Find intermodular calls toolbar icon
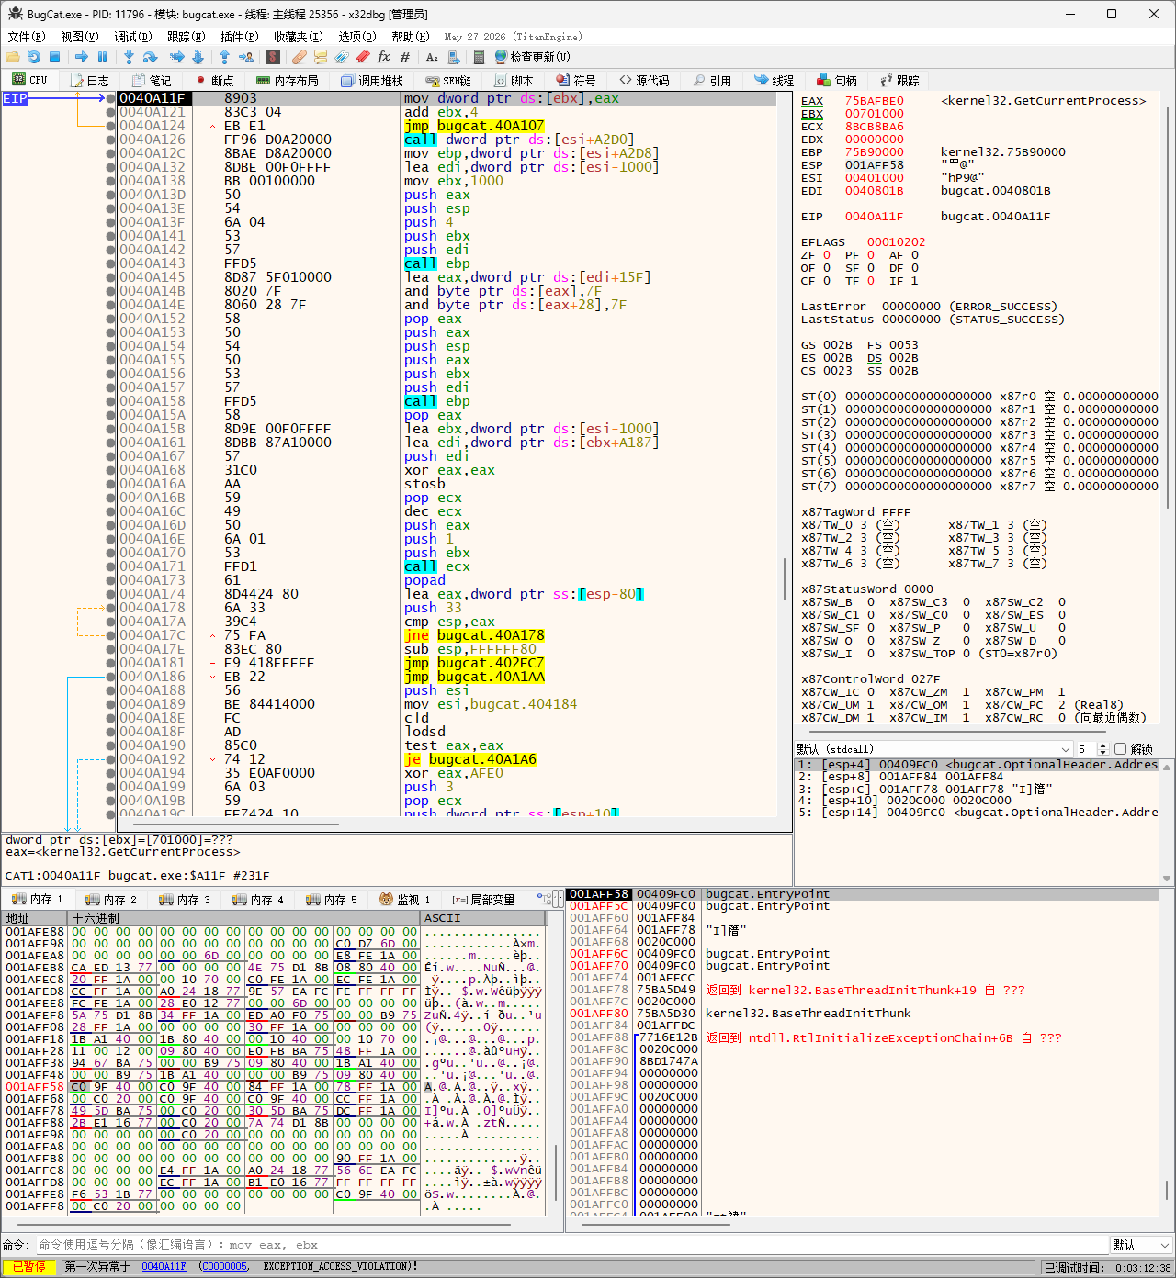This screenshot has height=1278, width=1176. click(453, 57)
